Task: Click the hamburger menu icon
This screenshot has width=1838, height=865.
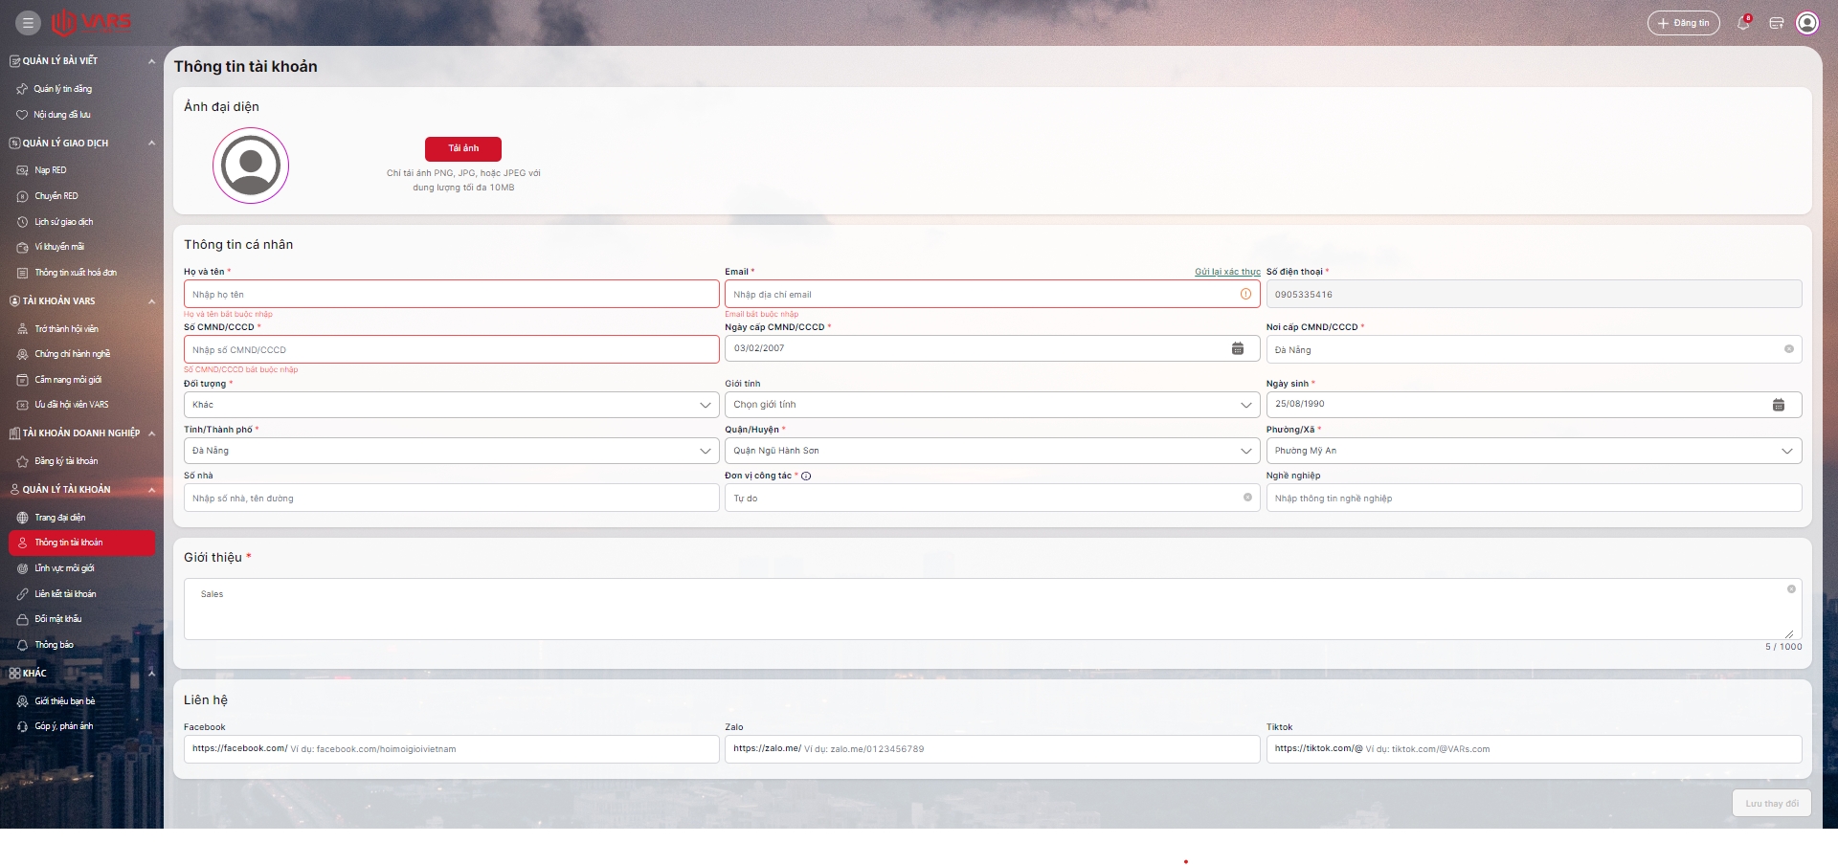Action: [x=28, y=23]
